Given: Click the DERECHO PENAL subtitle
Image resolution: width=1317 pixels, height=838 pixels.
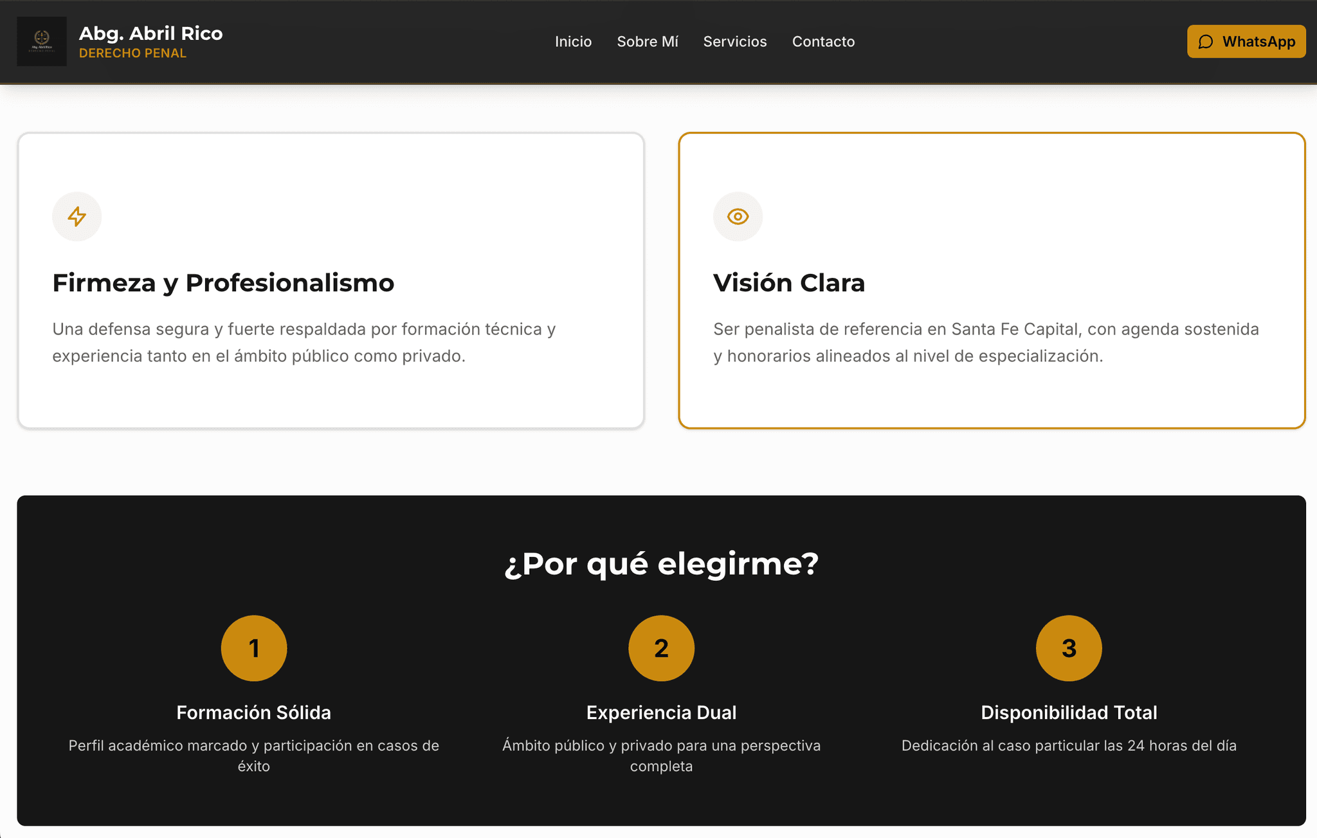Looking at the screenshot, I should [x=132, y=53].
